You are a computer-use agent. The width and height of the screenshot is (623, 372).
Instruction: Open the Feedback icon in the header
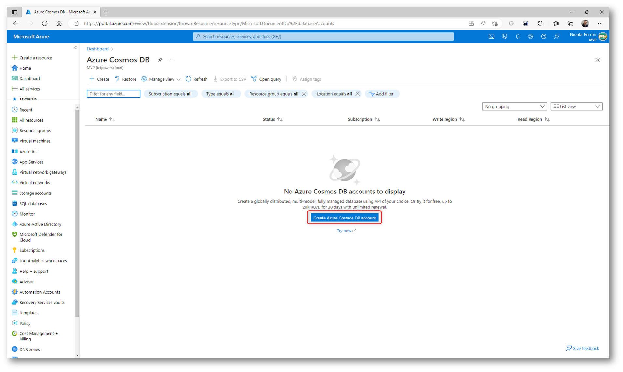[557, 36]
